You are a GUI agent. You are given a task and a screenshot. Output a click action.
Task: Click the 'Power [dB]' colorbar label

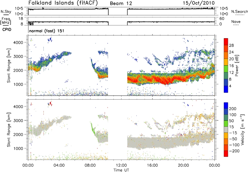click(x=237, y=66)
